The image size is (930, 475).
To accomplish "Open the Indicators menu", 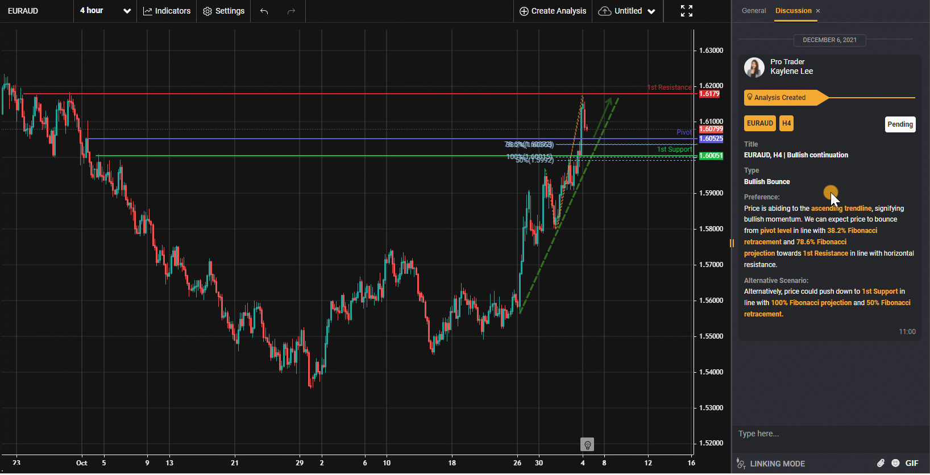I will [167, 11].
